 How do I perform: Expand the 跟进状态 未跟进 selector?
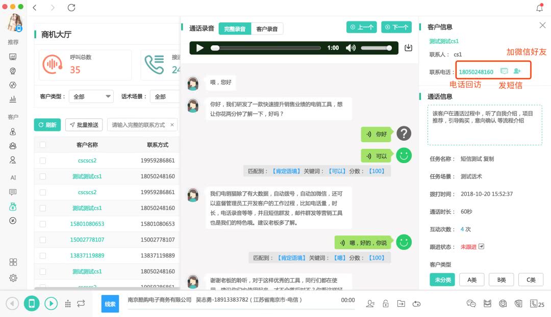tap(481, 246)
